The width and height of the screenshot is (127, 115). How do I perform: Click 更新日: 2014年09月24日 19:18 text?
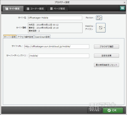[44, 28]
